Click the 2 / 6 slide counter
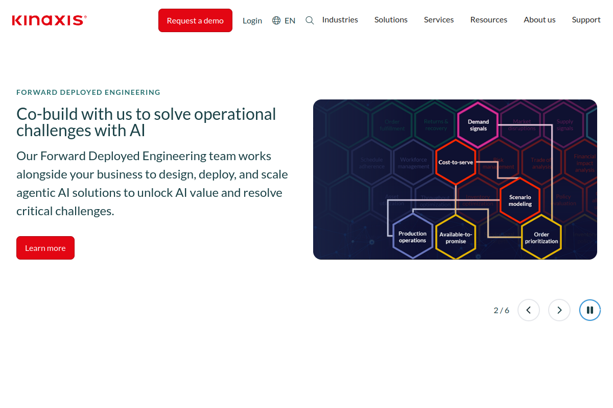 502,310
